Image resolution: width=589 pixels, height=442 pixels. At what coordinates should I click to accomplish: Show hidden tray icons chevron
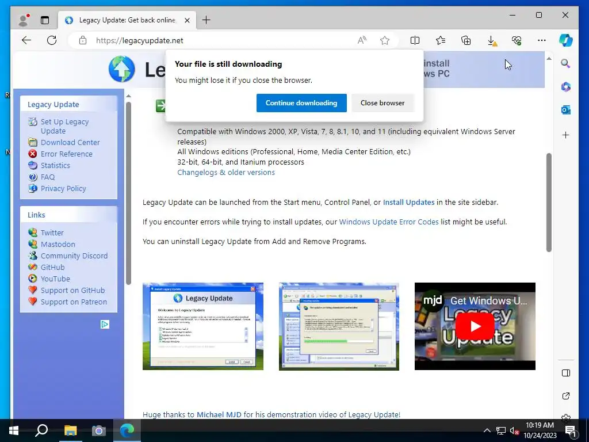[x=487, y=430]
